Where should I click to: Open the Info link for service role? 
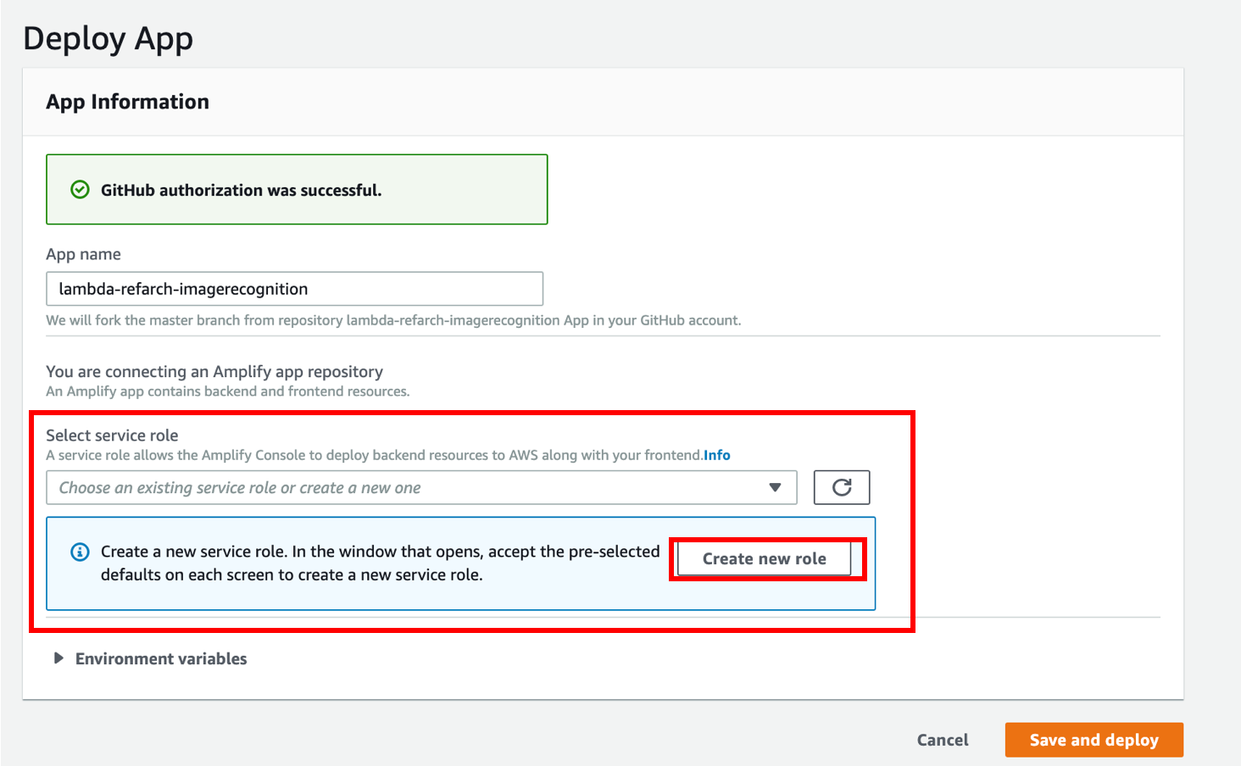717,455
